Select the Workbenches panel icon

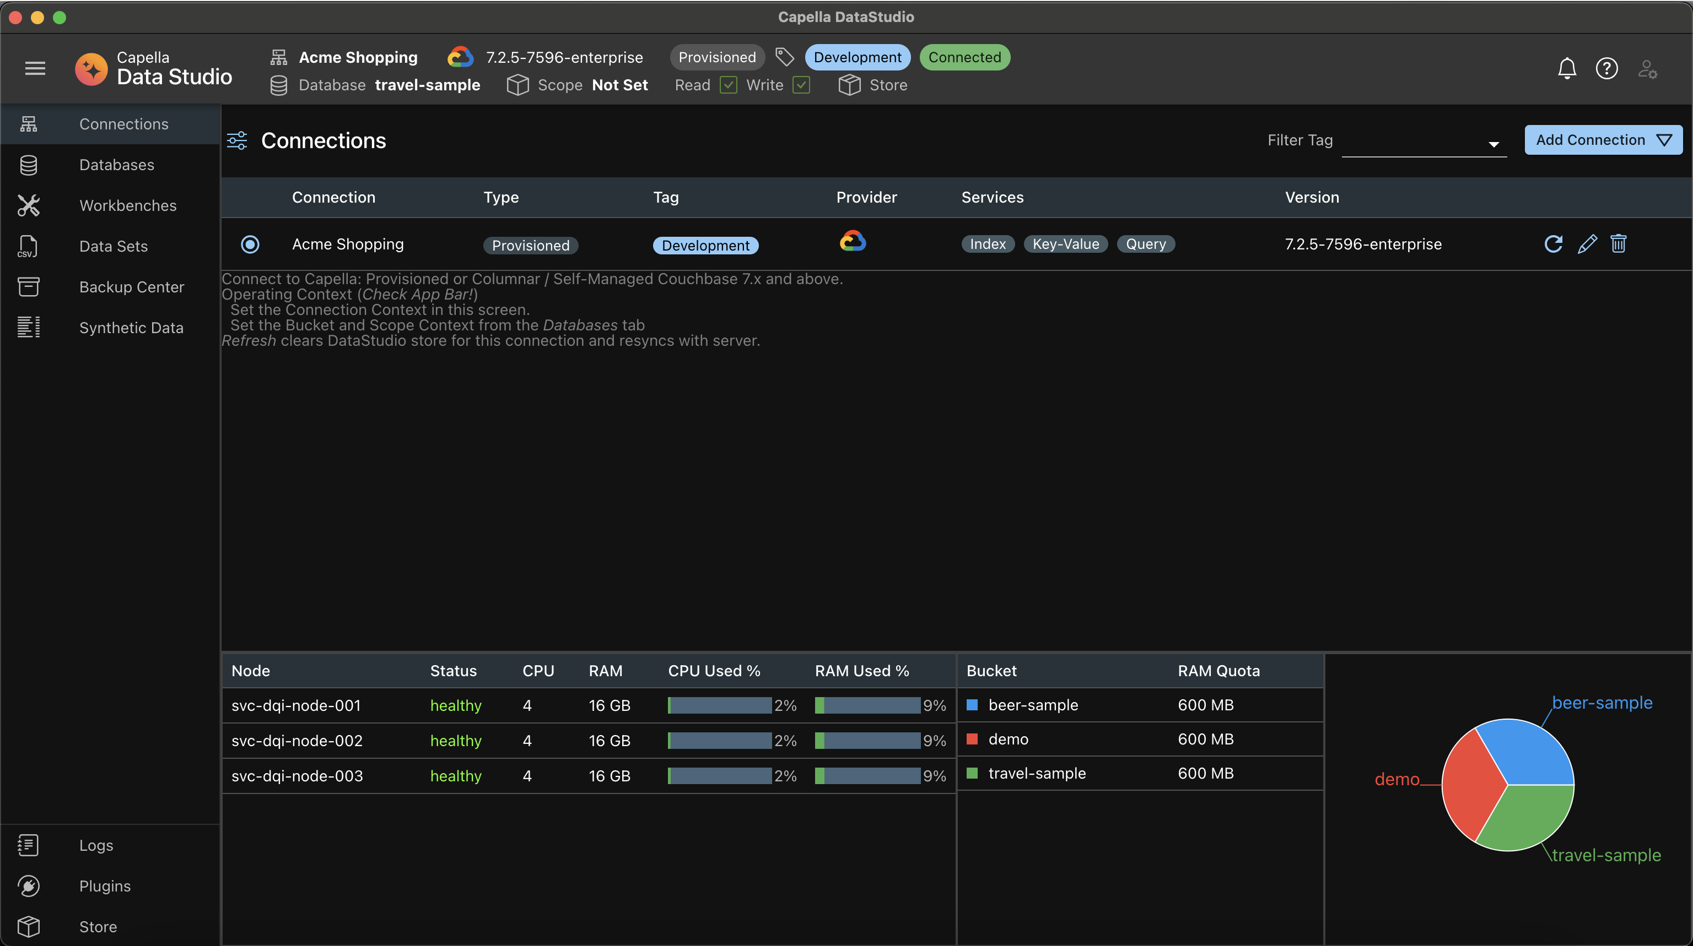pyautogui.click(x=28, y=204)
